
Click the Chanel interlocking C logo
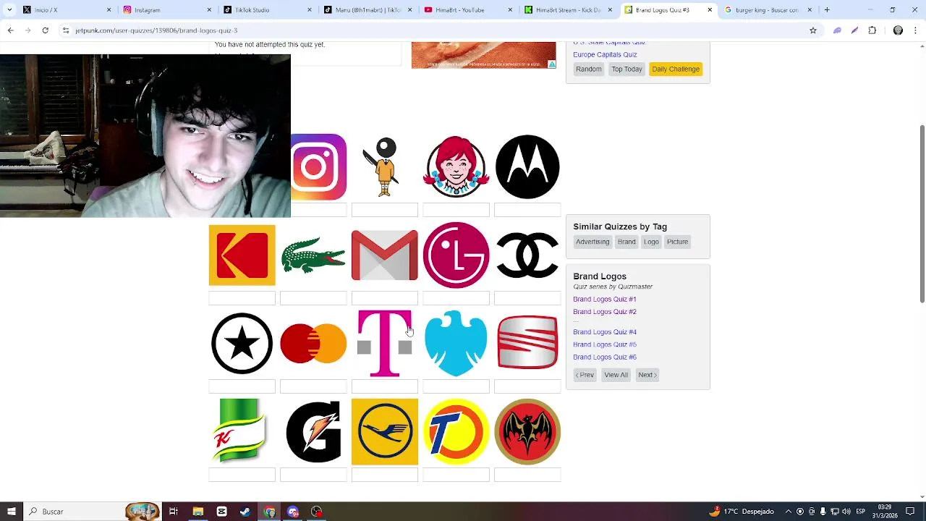pos(527,255)
